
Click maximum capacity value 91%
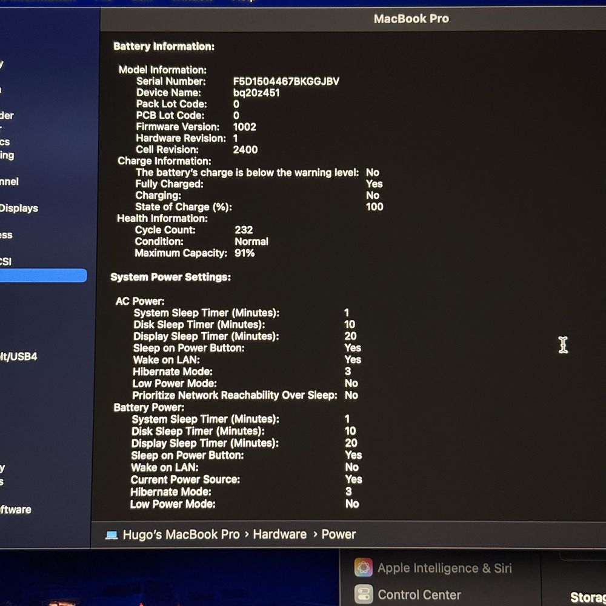click(244, 253)
